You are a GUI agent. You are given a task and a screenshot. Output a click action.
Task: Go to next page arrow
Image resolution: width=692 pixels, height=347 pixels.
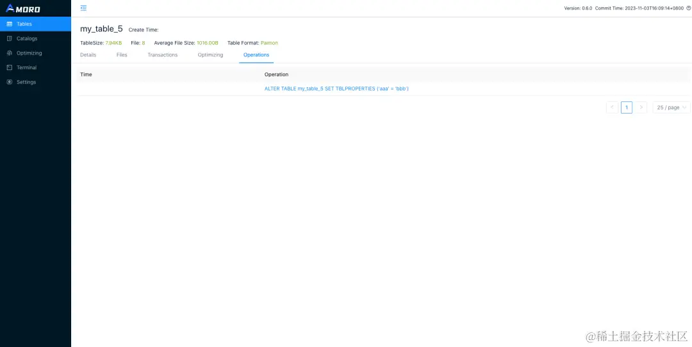click(x=641, y=107)
